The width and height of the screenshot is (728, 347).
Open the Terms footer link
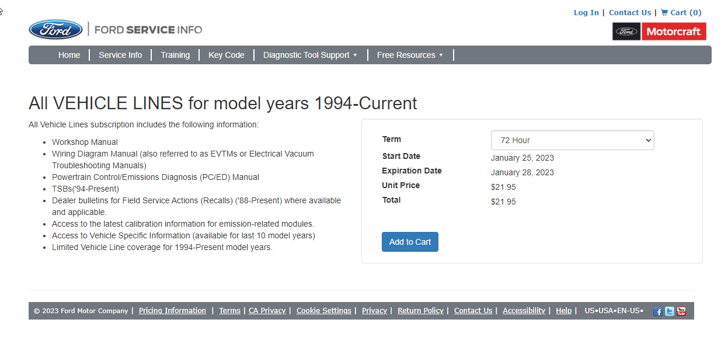(229, 311)
